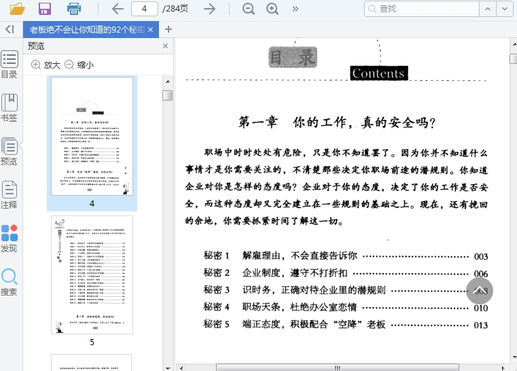Open the 目录 sidebar panel

point(10,65)
